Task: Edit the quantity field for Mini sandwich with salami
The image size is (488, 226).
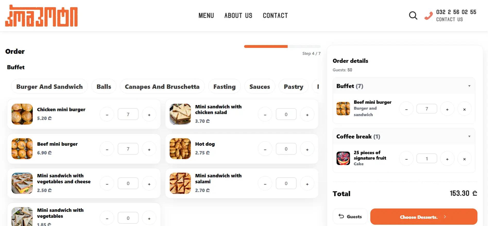Action: 286,183
